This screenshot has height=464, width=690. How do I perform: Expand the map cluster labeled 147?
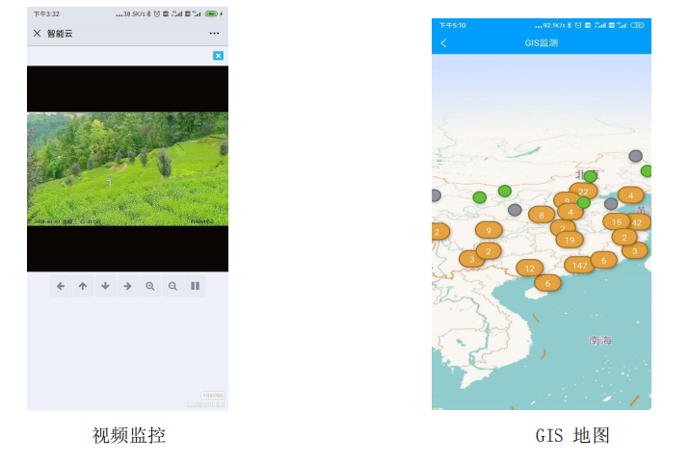(579, 265)
